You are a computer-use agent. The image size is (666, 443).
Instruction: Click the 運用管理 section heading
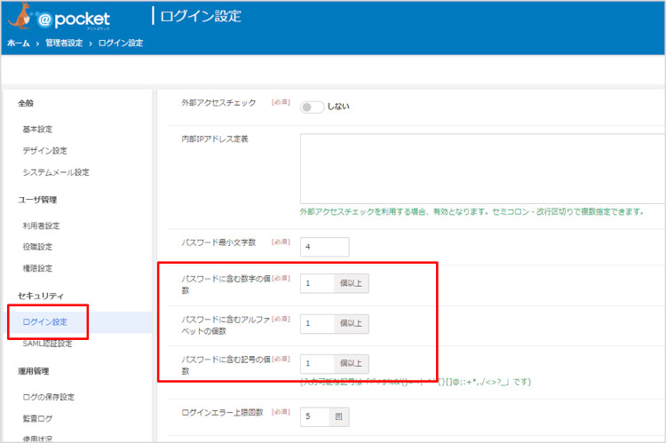coord(34,371)
